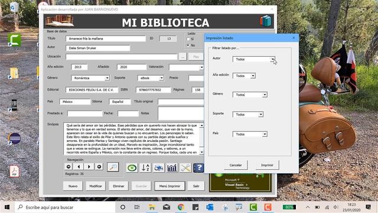This screenshot has height=213, width=378.
Task: Click the taskbar search box
Action: 65,207
